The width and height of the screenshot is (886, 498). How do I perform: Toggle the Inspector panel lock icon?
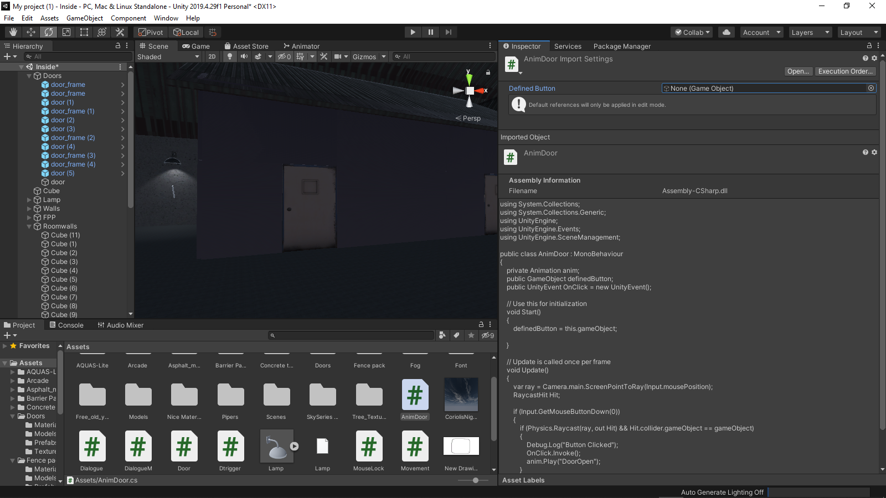pyautogui.click(x=869, y=46)
